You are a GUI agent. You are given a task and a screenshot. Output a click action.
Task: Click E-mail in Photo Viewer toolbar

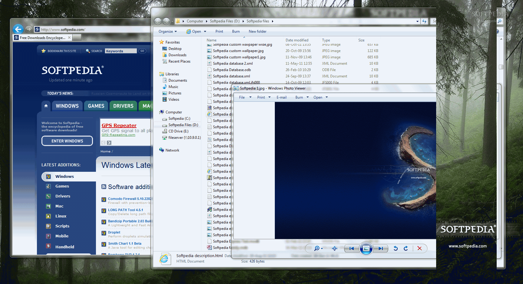(281, 97)
